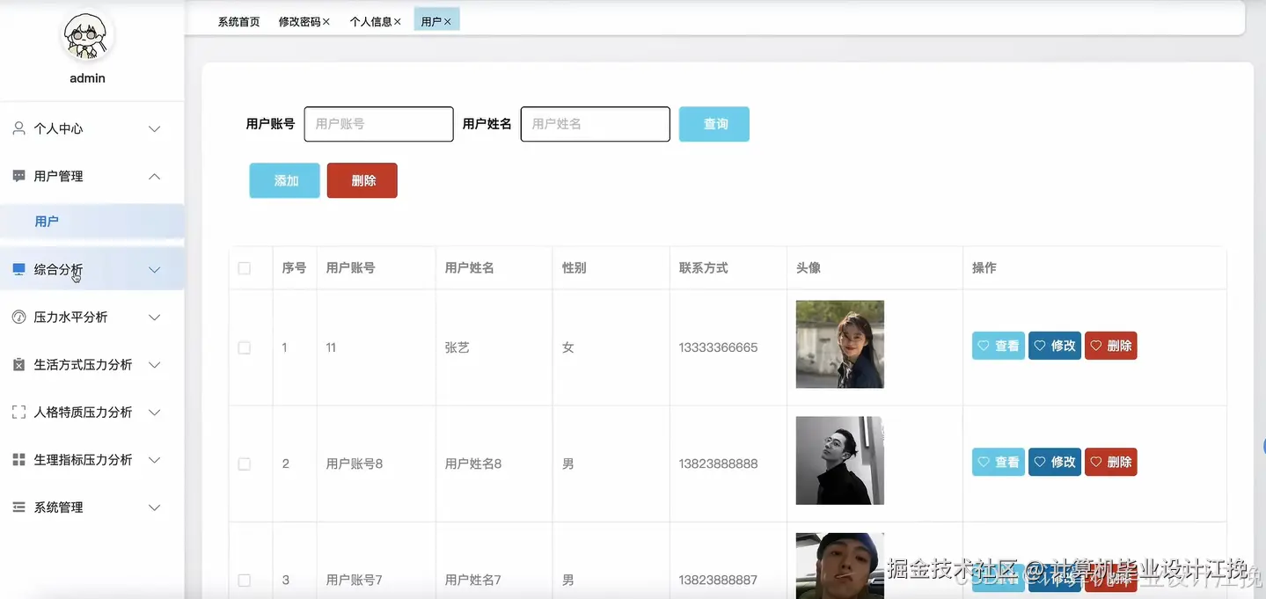Open the 压力水平分析 sidebar menu
1266x599 pixels.
(92, 317)
